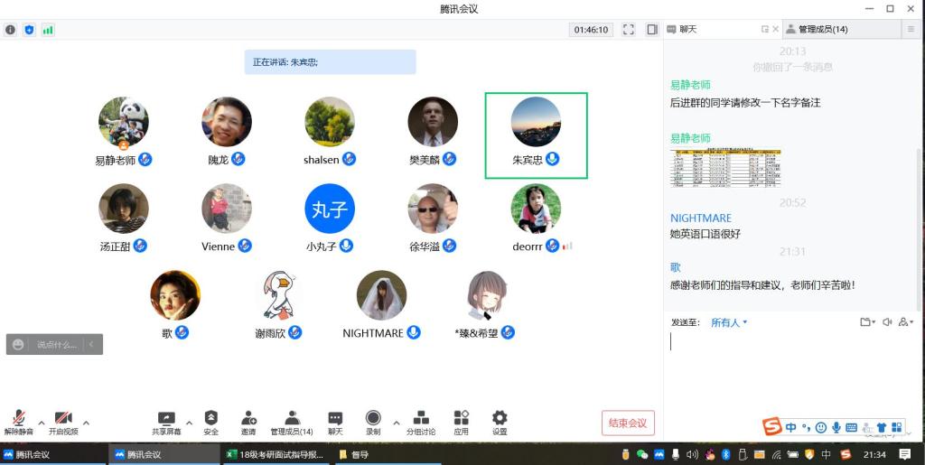925x465 pixels.
Task: Open 分组讨论 breakout rooms
Action: [x=420, y=418]
